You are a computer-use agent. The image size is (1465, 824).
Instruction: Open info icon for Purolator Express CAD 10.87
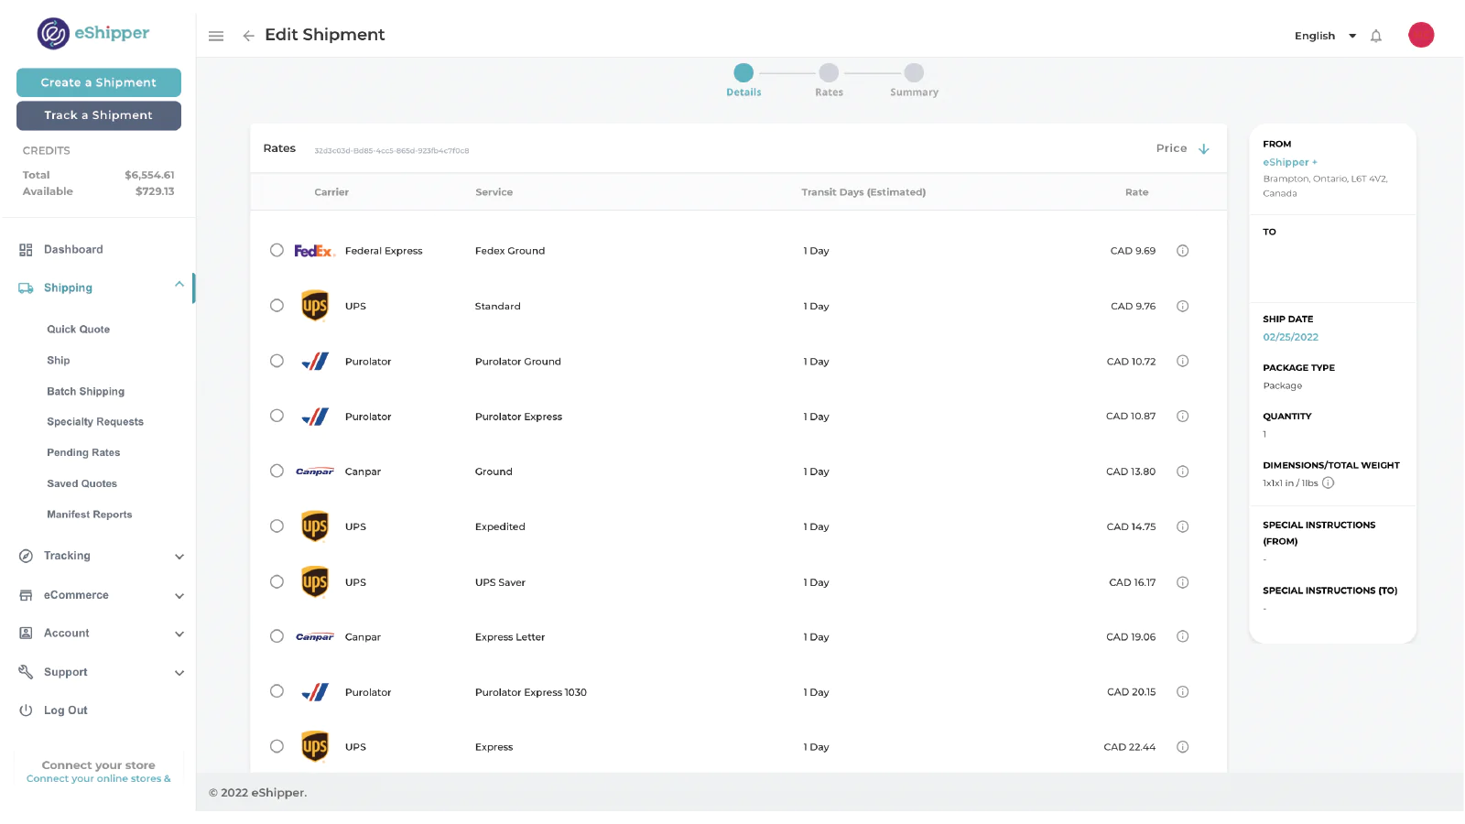pyautogui.click(x=1182, y=416)
